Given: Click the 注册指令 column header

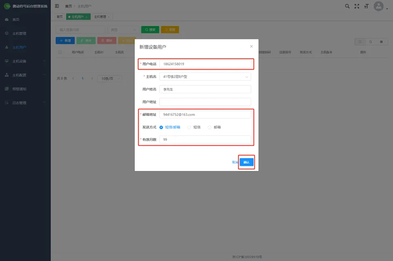Looking at the screenshot, I should pos(285,52).
